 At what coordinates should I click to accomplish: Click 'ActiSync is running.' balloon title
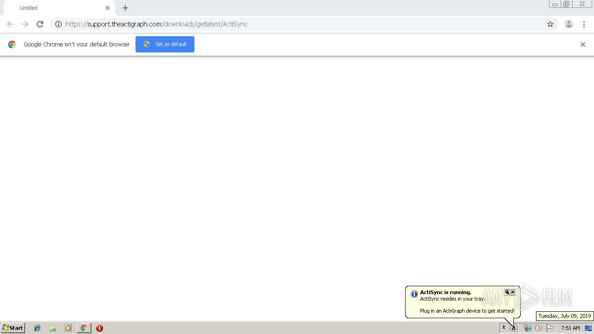tap(445, 292)
